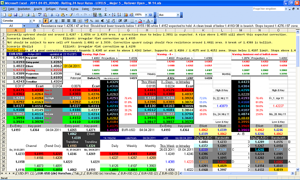Switch to the Tab_2 sheet tab
300x180 pixels.
point(78,173)
